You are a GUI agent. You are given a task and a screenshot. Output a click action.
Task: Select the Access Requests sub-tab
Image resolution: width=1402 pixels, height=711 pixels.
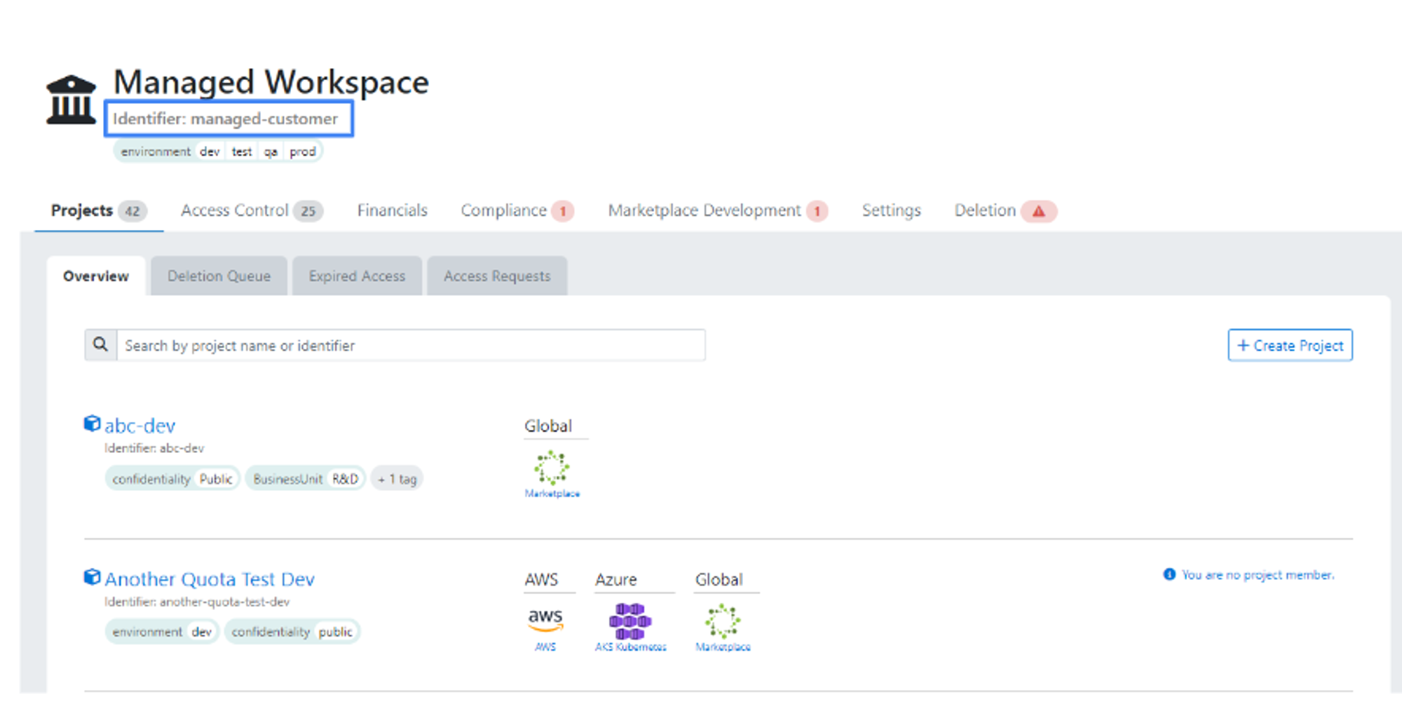tap(497, 276)
